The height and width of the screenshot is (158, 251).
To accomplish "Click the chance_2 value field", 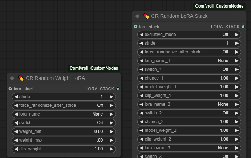I will 189,122.
